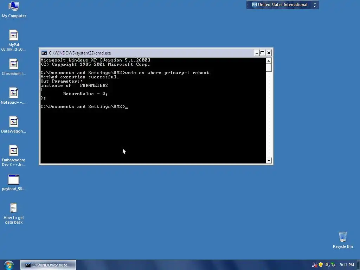Select the Notepad++ shortcut file icon
This screenshot has height=270, width=360.
(x=14, y=96)
